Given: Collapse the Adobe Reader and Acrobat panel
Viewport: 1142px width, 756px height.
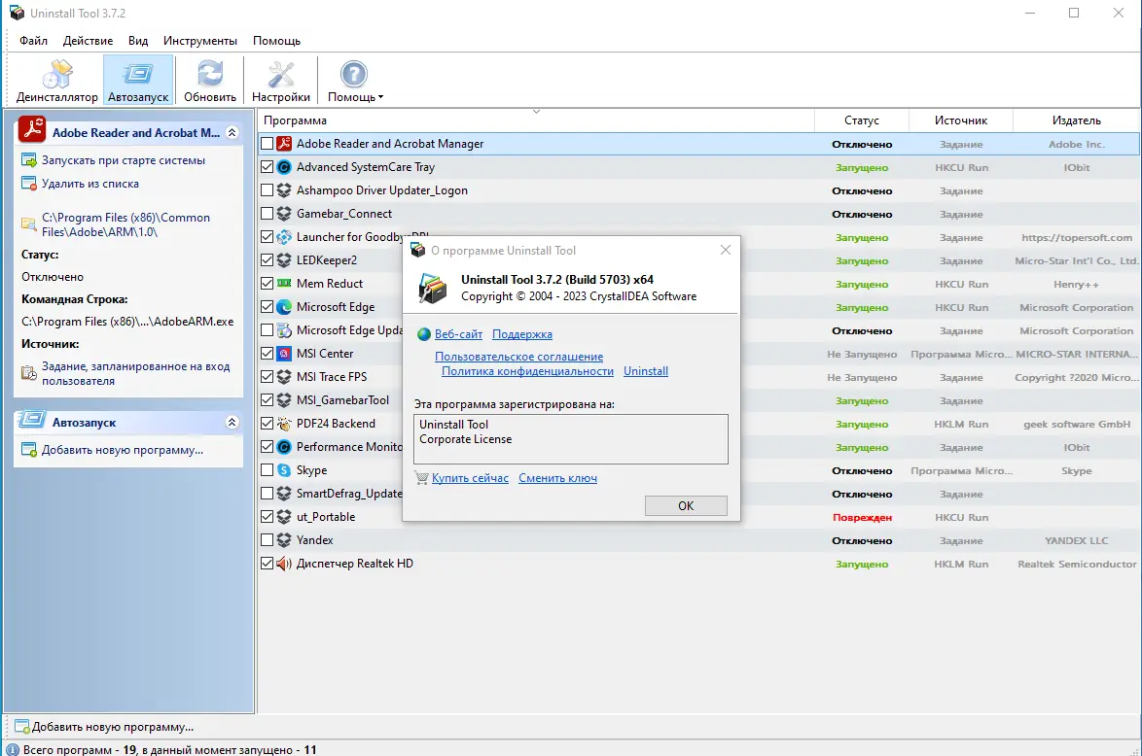Looking at the screenshot, I should coord(234,130).
